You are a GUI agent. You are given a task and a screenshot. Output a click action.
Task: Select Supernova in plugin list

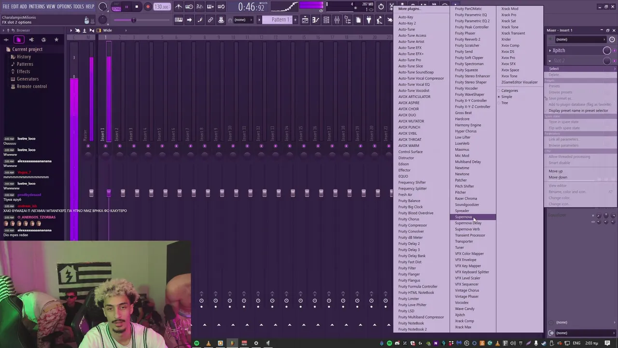(473, 217)
